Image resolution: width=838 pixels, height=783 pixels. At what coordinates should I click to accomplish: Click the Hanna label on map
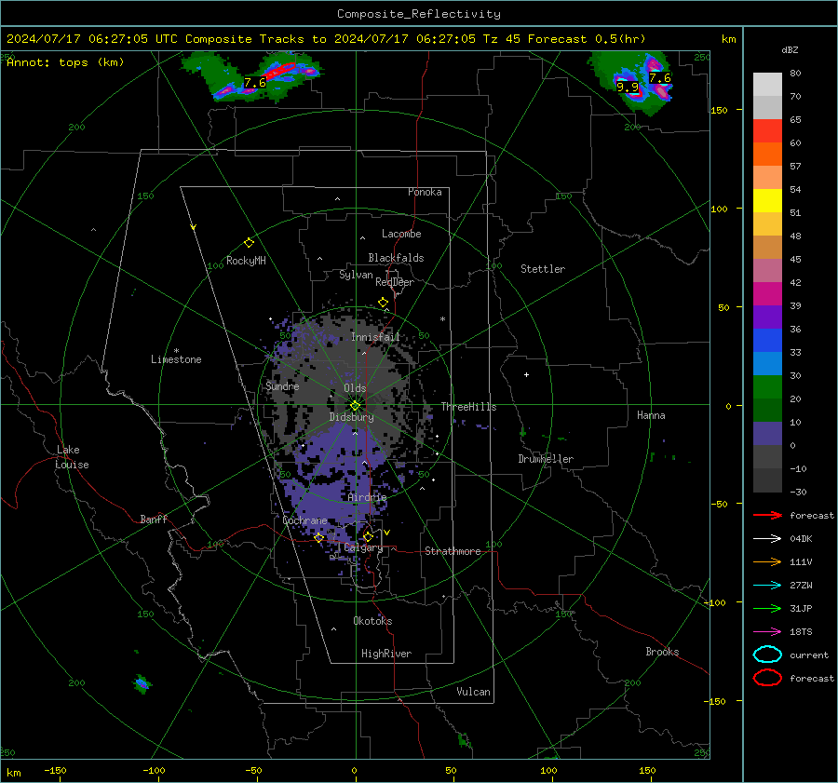click(651, 415)
